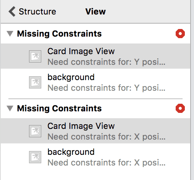
Task: Click Card Image View icon needing Y position
Action: coord(35,56)
